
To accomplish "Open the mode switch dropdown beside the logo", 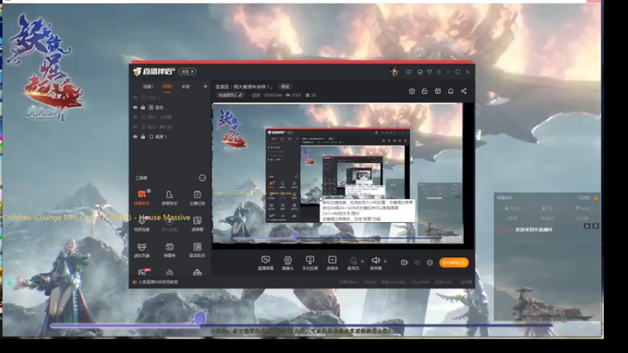I will pos(187,71).
